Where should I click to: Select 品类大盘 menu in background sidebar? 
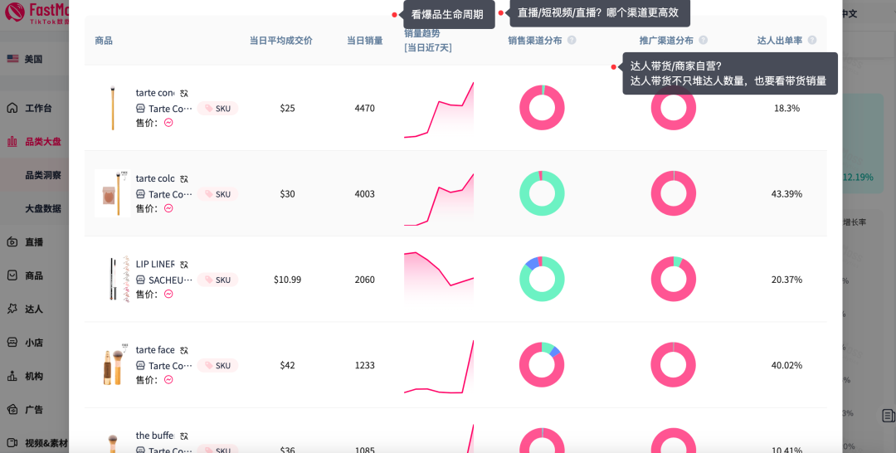tap(34, 142)
